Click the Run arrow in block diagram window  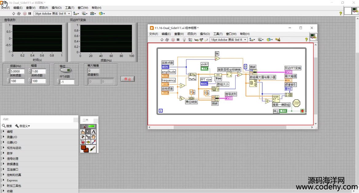click(x=162, y=40)
